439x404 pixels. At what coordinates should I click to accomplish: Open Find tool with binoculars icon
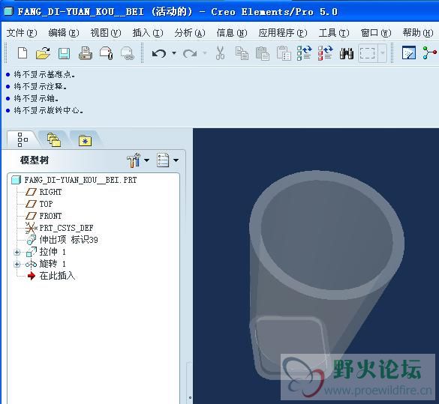[x=347, y=53]
